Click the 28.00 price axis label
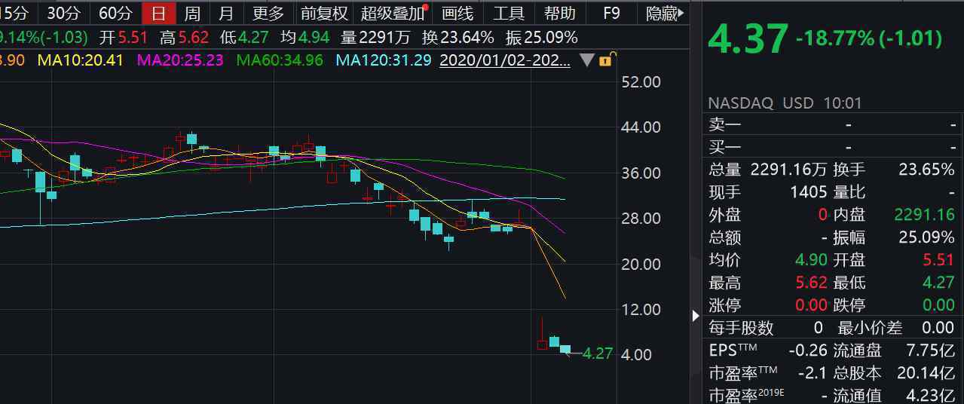Screen dimensions: 964x404 point(640,218)
